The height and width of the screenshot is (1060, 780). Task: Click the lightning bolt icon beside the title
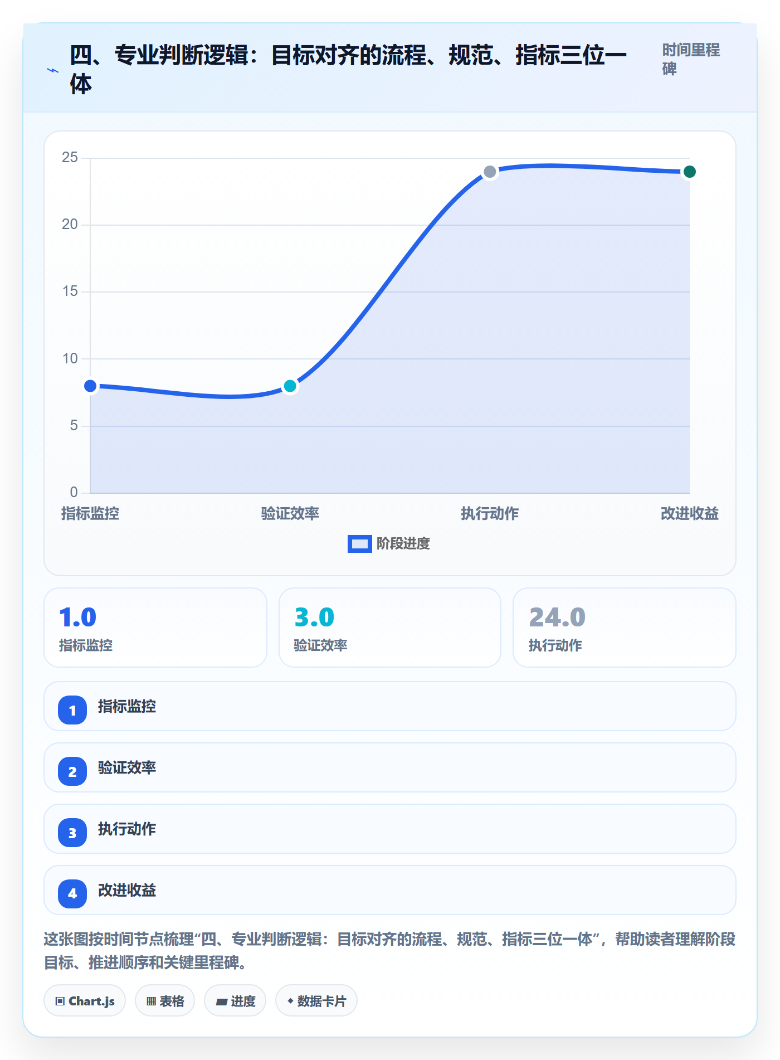pos(52,70)
